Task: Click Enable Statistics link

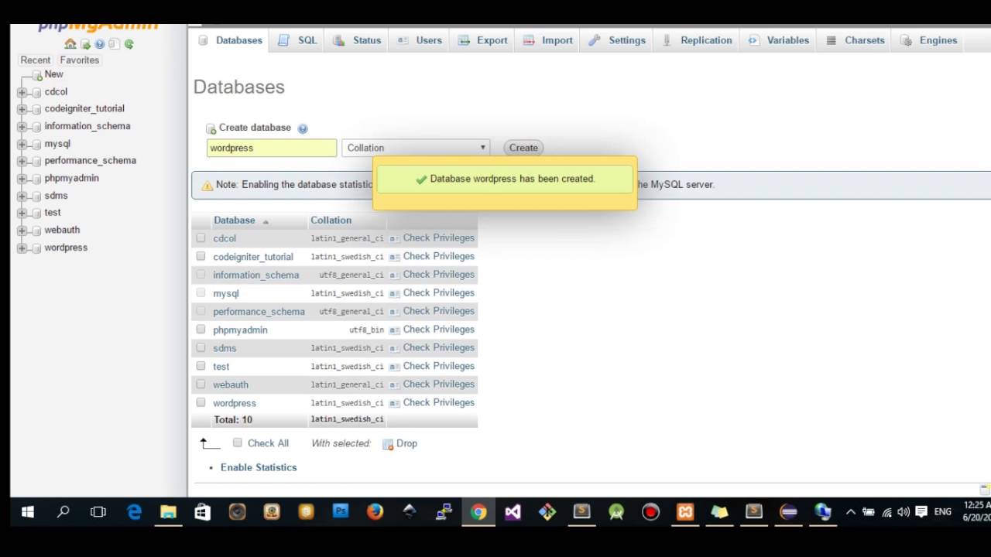Action: 259,467
